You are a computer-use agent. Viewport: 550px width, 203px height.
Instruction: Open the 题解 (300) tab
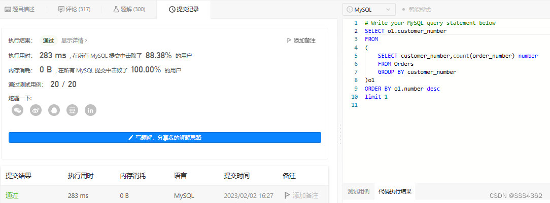[129, 9]
